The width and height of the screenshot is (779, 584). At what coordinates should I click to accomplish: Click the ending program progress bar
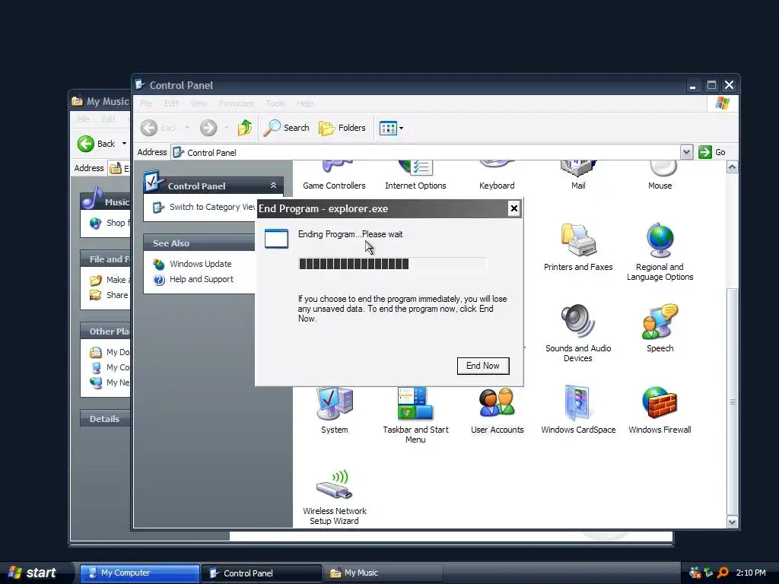(x=392, y=264)
